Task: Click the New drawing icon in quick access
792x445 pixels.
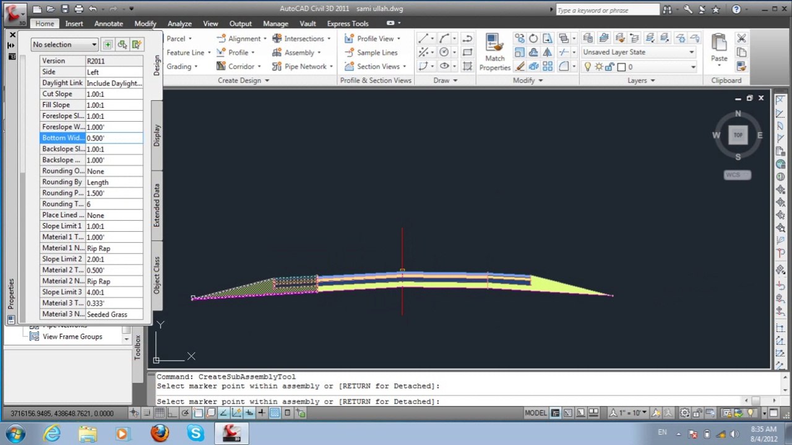Action: (37, 9)
